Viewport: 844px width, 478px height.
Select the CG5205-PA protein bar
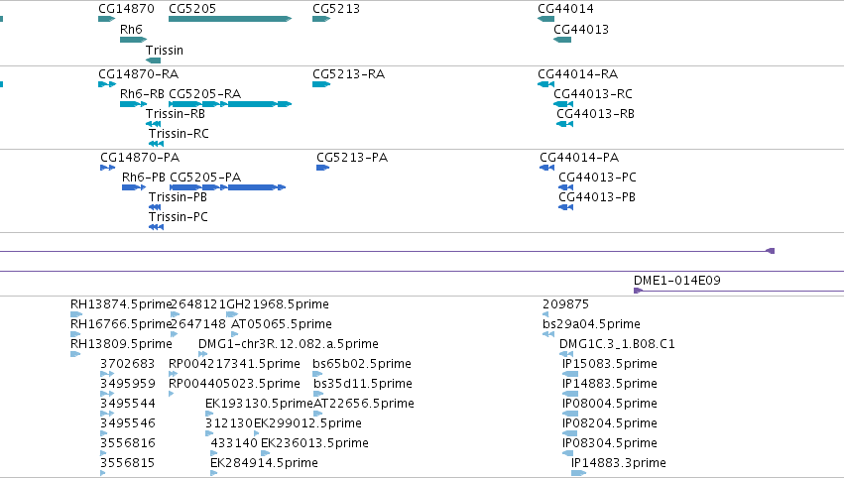[x=227, y=187]
